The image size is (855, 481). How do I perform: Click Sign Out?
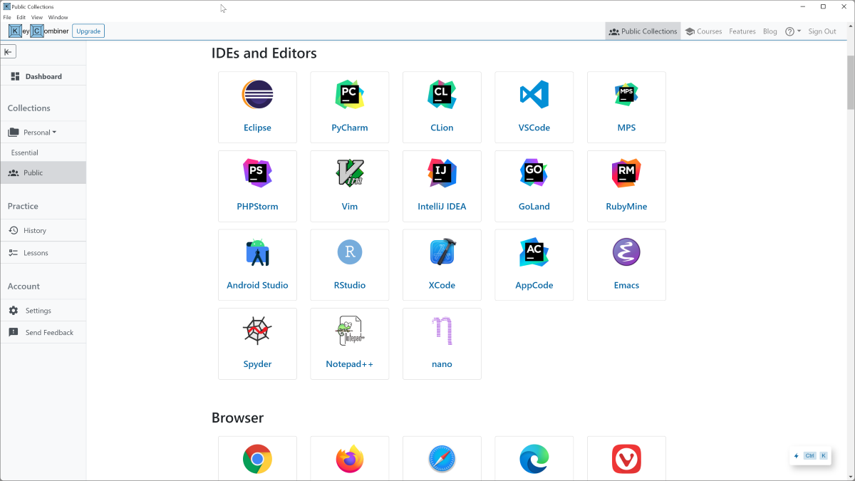[x=822, y=31]
